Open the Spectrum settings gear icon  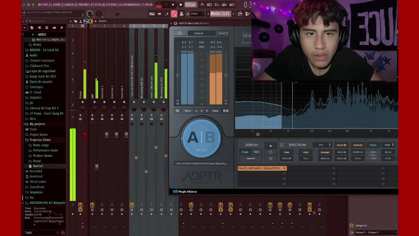pos(282,145)
